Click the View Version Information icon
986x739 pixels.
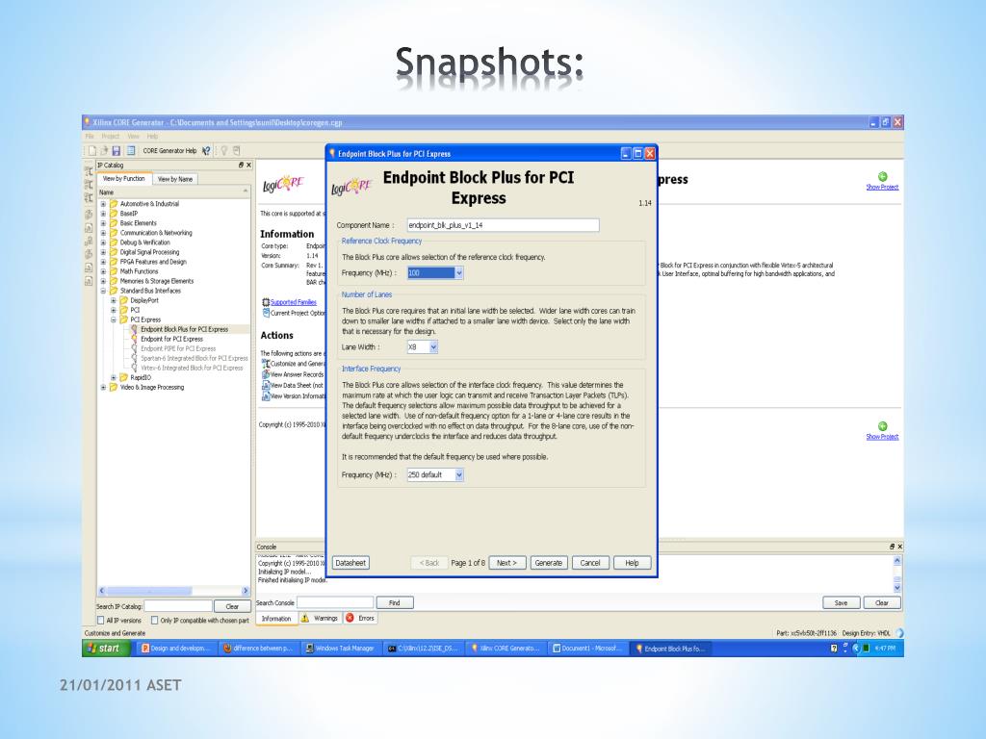click(x=266, y=395)
